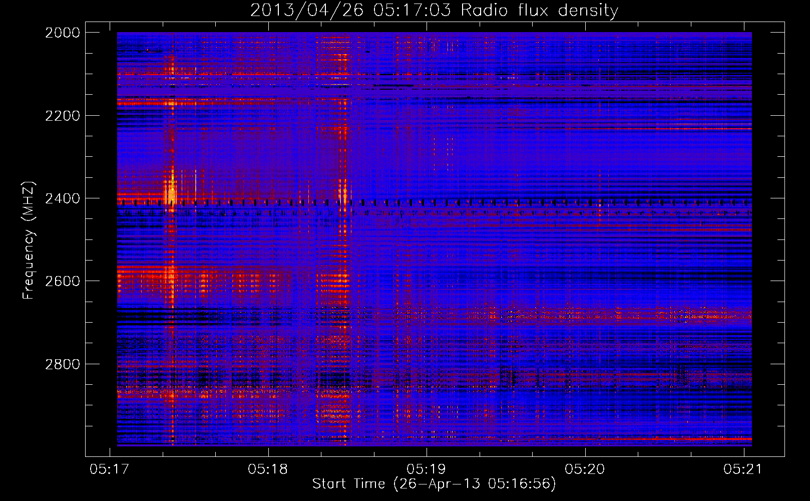Click the 05:17 time tick label
This screenshot has height=501, width=810.
pyautogui.click(x=109, y=469)
